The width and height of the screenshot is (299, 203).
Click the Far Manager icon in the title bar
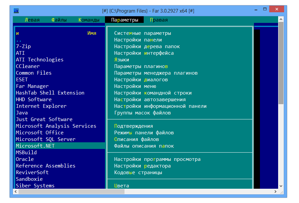[15, 10]
